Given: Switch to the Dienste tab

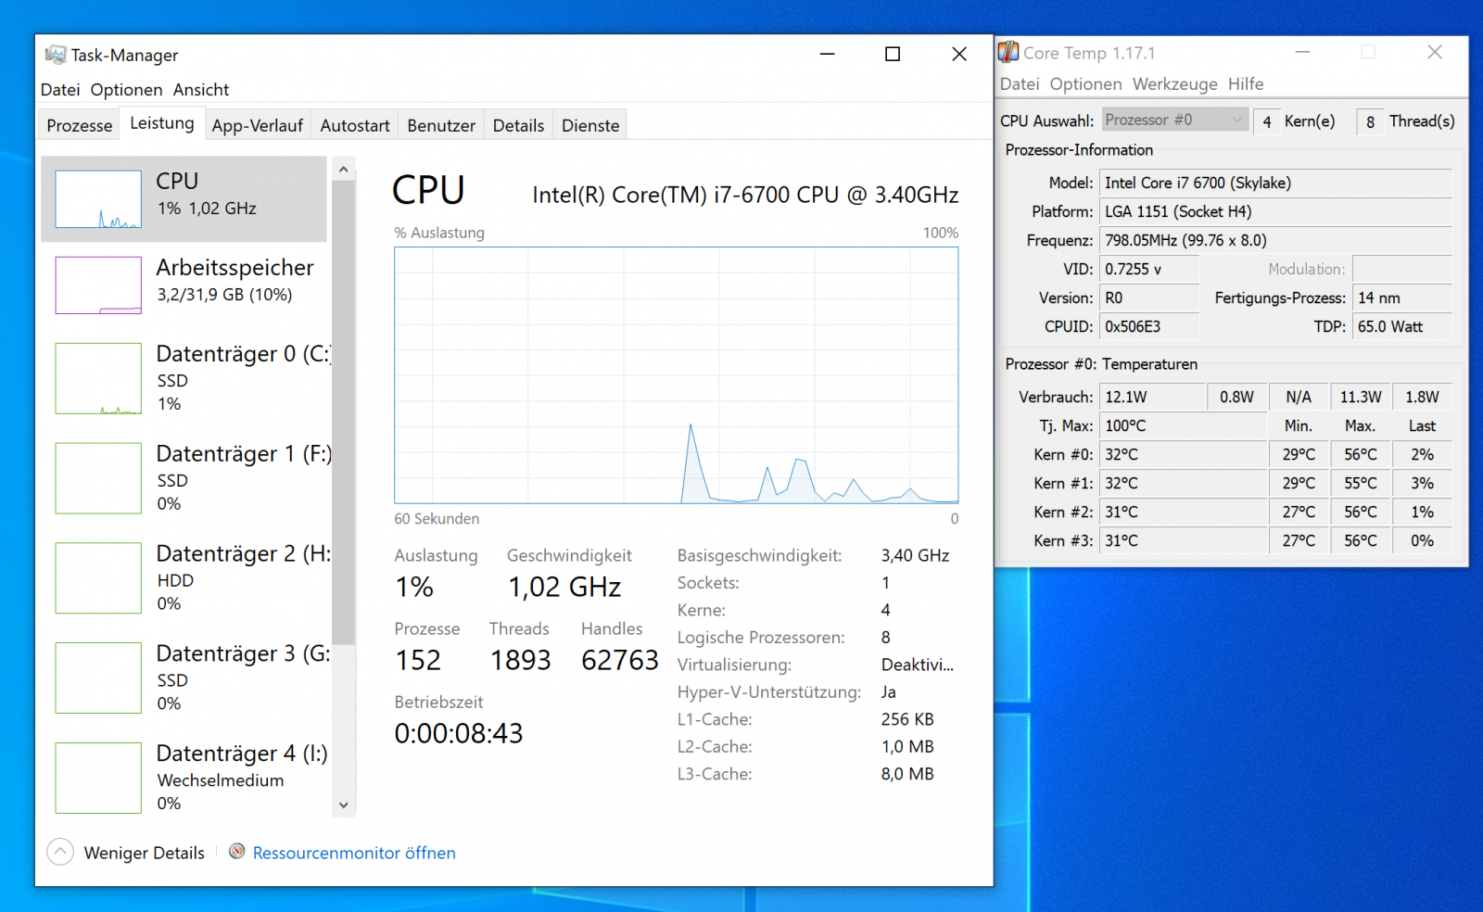Looking at the screenshot, I should [x=589, y=125].
